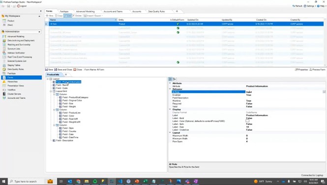The width and height of the screenshot is (327, 185).
Task: Switch to the Accounts tab
Action: click(x=137, y=11)
